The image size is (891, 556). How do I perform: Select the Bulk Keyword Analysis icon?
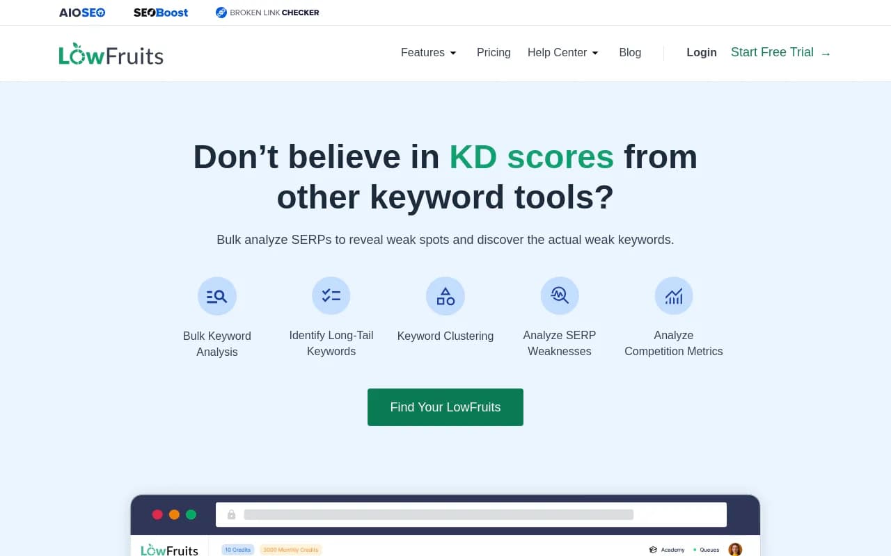(x=217, y=295)
